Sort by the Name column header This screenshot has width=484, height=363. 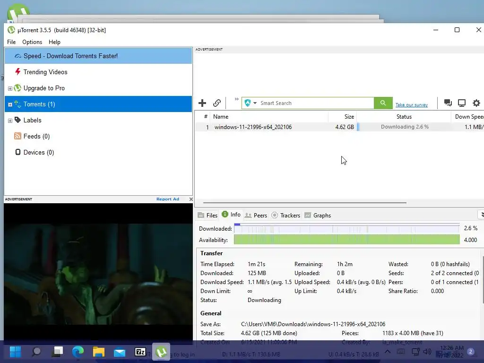(x=269, y=117)
